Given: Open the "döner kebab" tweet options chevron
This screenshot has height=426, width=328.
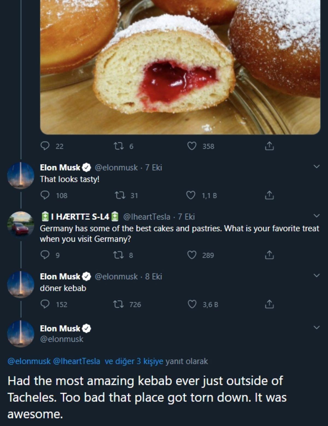Looking at the screenshot, I should point(317,275).
